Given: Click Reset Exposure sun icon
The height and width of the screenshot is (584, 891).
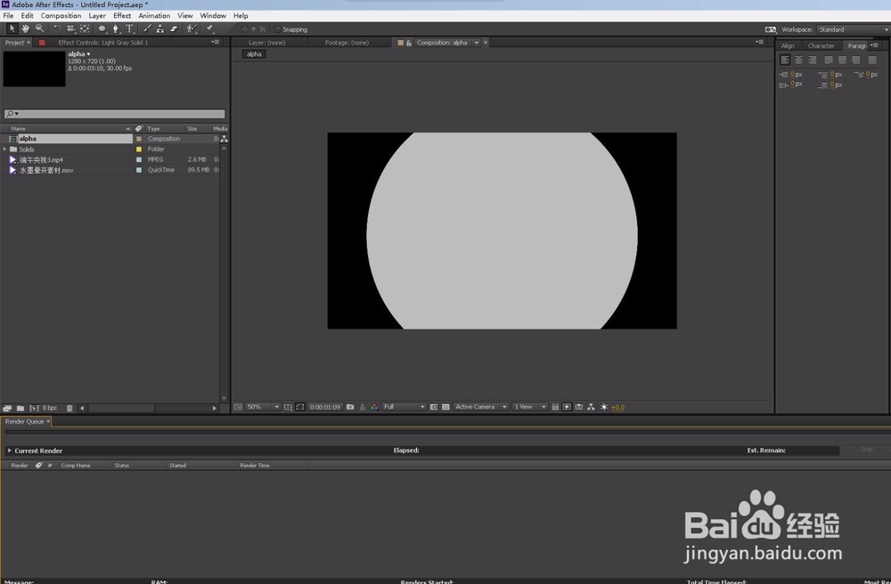Looking at the screenshot, I should click(603, 407).
